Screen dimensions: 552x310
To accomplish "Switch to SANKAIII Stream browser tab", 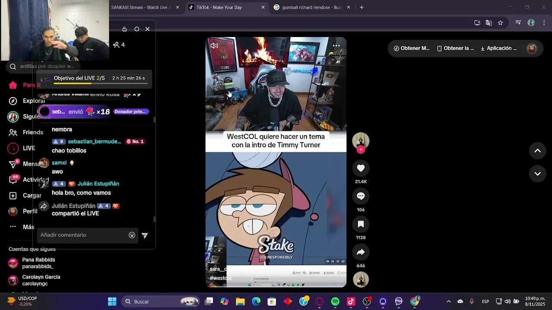I will pyautogui.click(x=141, y=7).
